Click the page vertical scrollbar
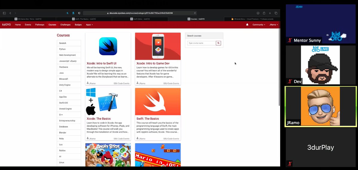358x170 pixels. [279, 67]
